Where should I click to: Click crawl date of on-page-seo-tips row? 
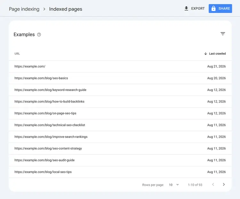[216, 113]
